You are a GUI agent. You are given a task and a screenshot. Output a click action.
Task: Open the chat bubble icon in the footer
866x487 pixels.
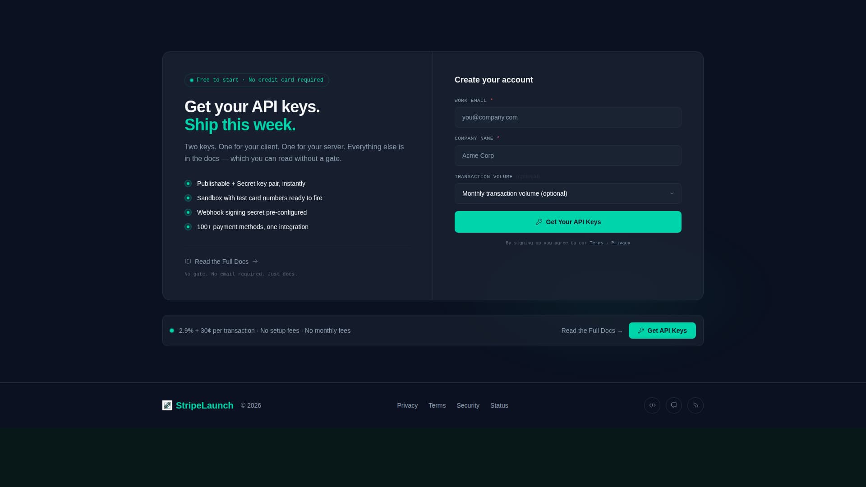point(673,405)
